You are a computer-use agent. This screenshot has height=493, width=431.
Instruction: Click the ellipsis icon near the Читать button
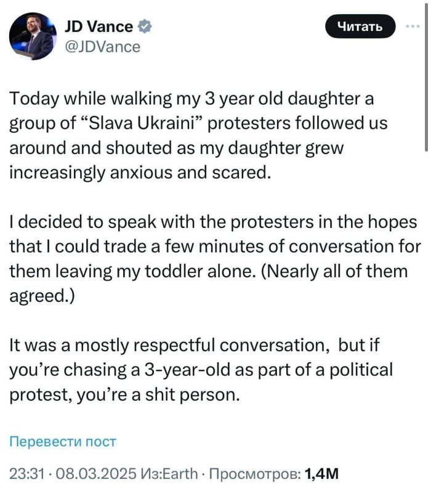pos(411,26)
